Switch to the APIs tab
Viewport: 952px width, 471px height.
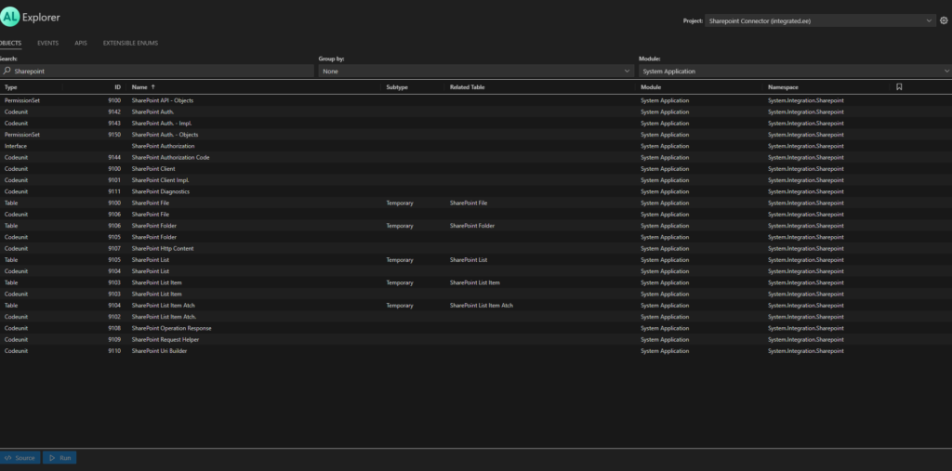(81, 43)
